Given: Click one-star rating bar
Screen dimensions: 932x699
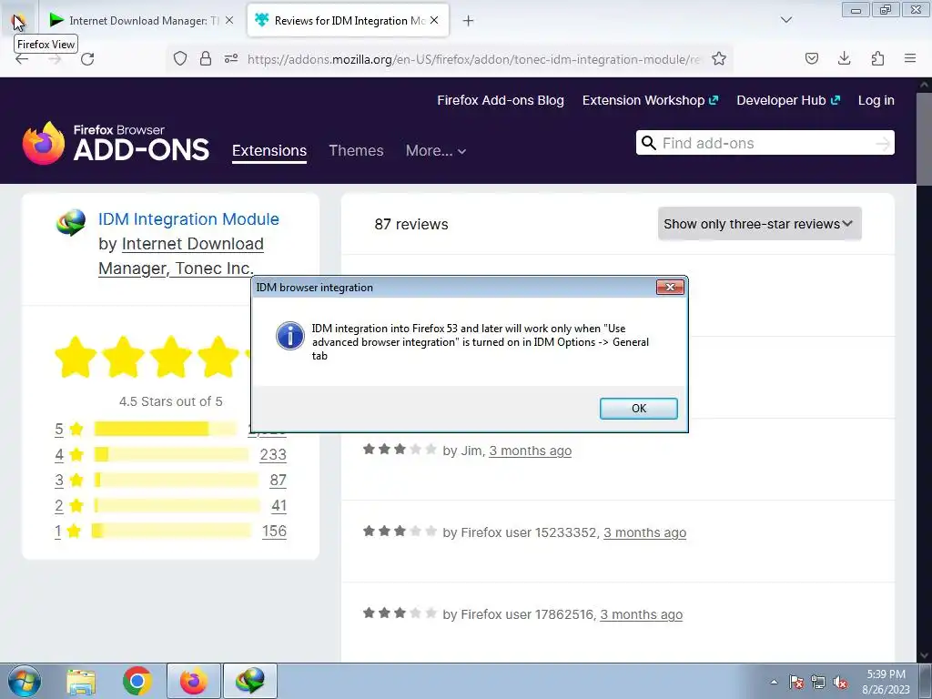Looking at the screenshot, I should (x=172, y=531).
